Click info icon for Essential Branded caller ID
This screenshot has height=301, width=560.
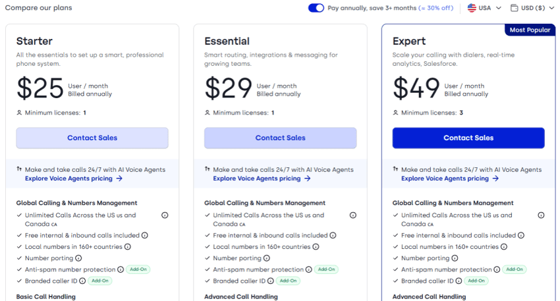[x=271, y=281]
